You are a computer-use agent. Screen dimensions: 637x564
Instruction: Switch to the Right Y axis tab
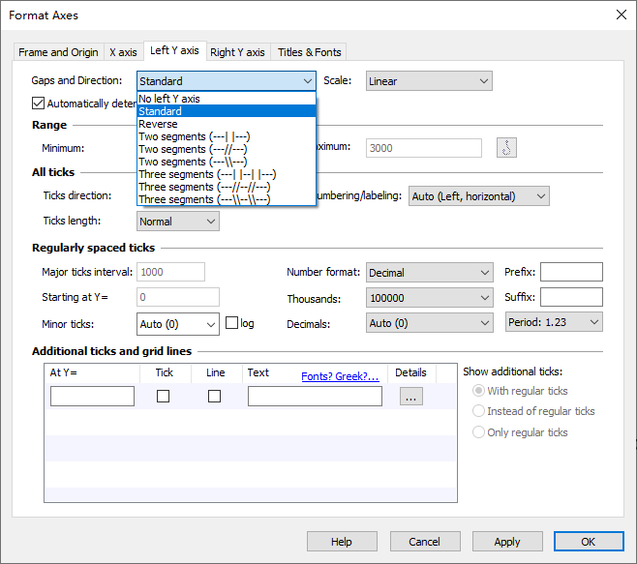coord(237,52)
